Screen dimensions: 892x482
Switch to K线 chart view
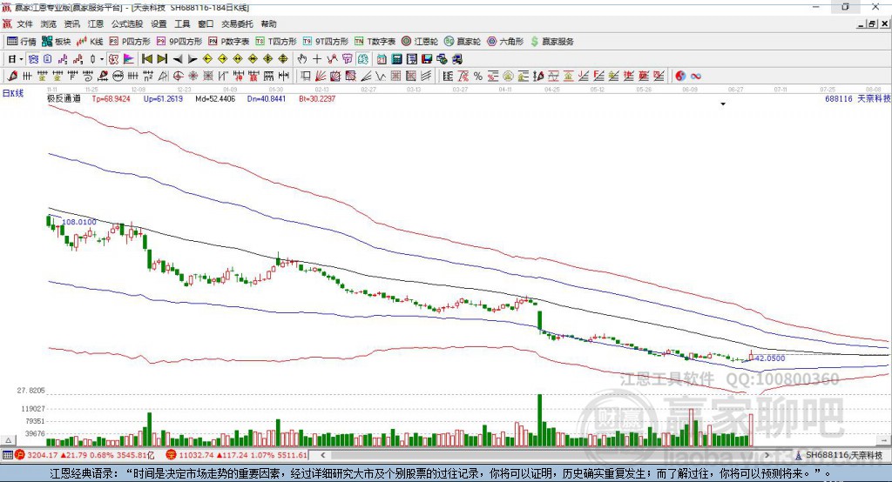90,42
